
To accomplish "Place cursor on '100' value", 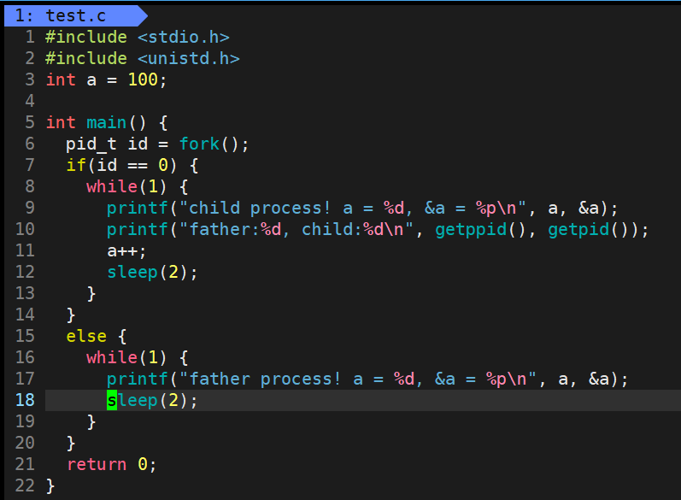I will point(143,79).
